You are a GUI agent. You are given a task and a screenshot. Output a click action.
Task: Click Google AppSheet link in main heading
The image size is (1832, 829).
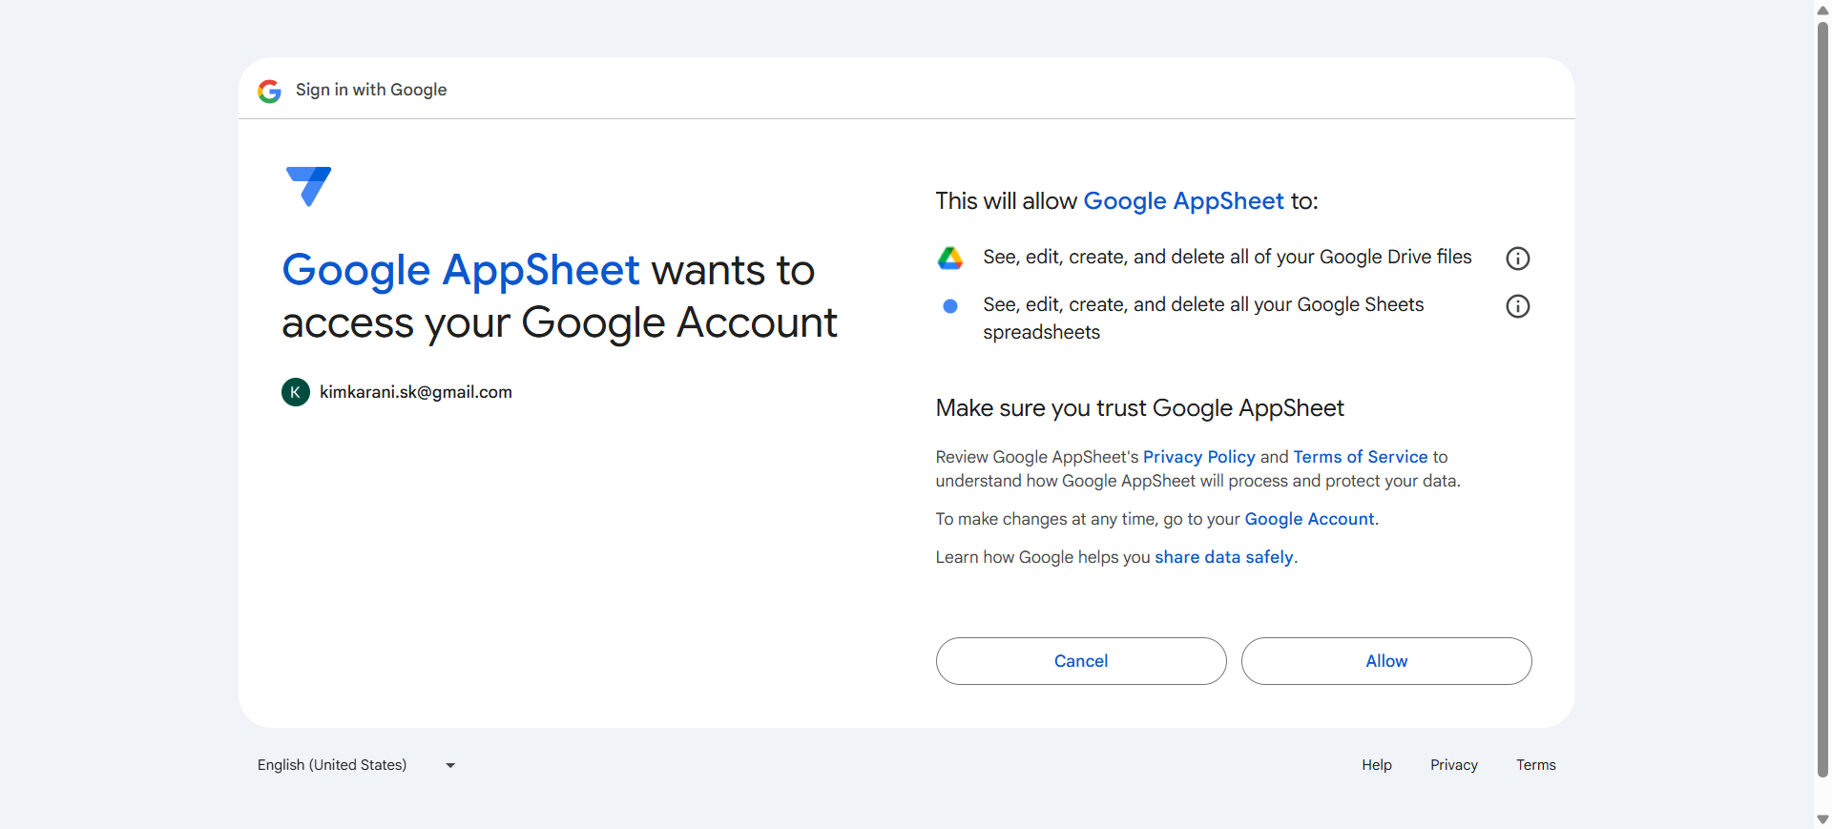click(x=461, y=270)
